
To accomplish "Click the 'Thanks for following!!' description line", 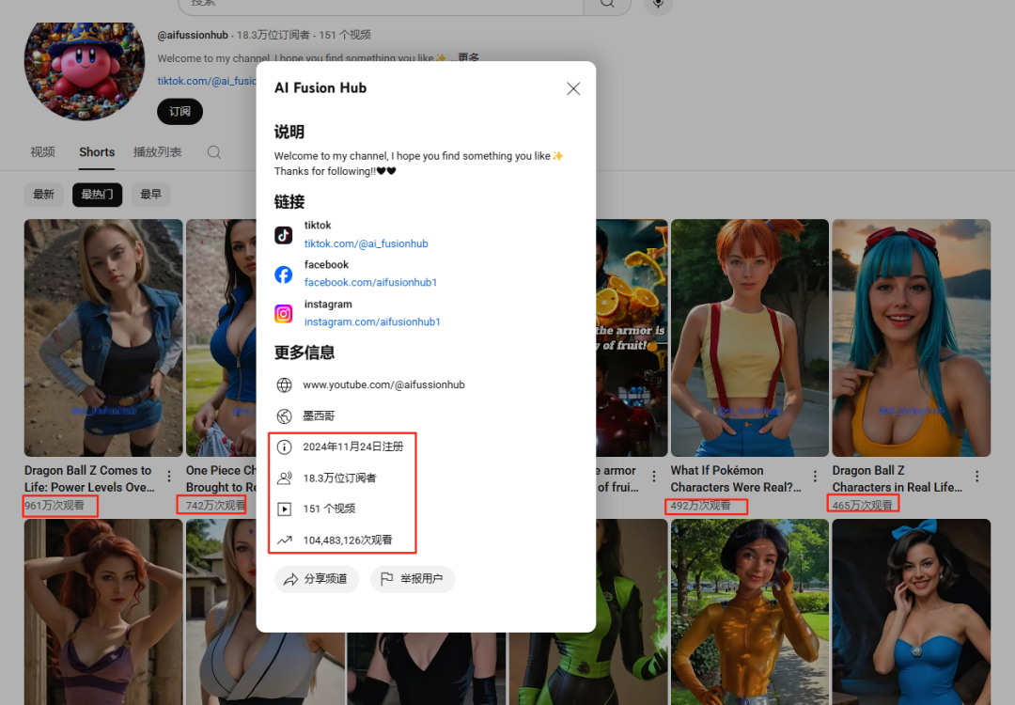I will click(x=335, y=172).
